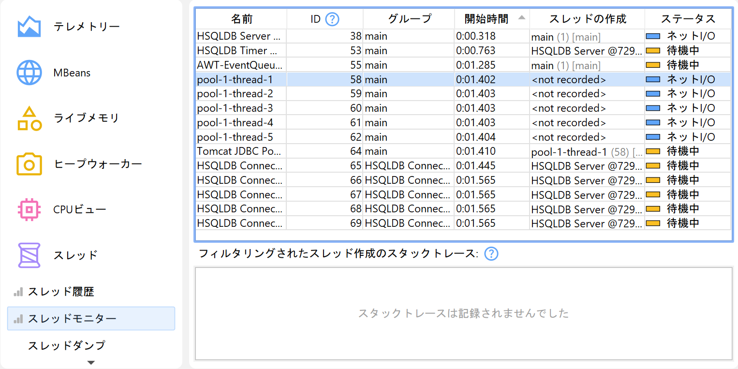Sort table by グループ column header
This screenshot has width=738, height=369.
(x=409, y=19)
